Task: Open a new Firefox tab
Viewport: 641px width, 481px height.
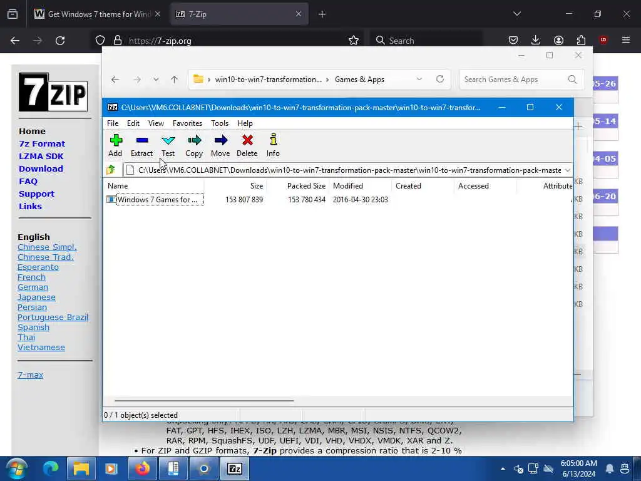Action: click(322, 14)
